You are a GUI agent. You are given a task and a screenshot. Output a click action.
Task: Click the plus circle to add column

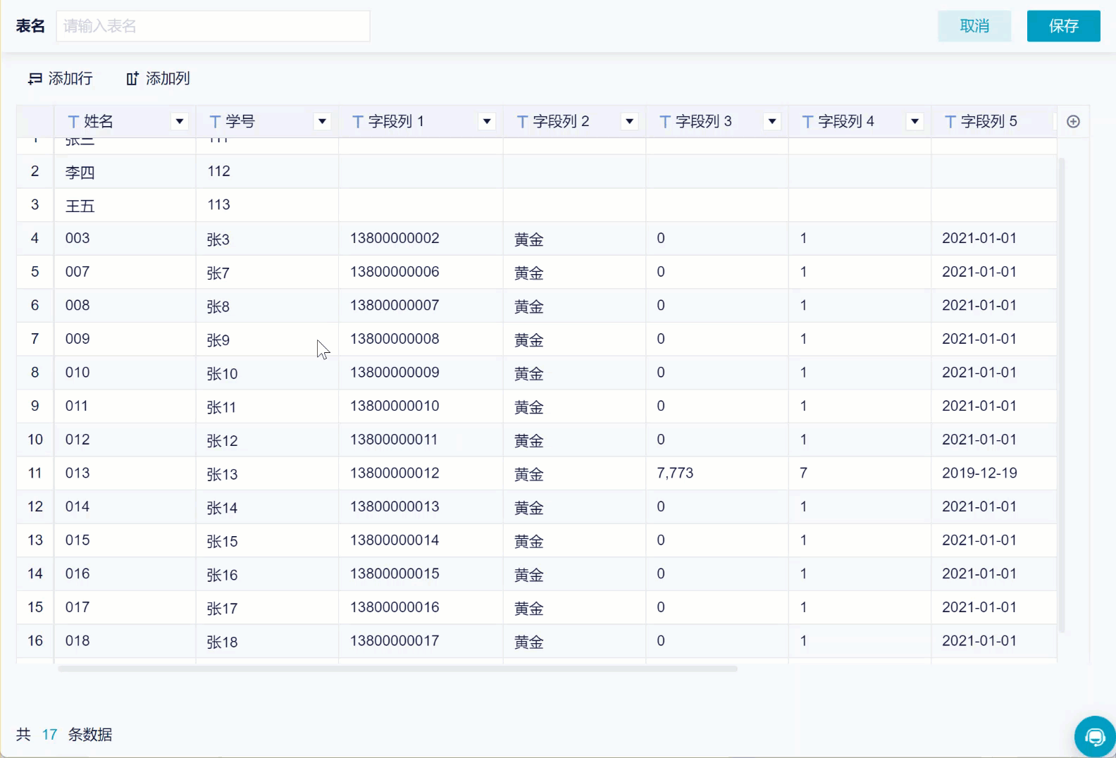pos(1073,121)
